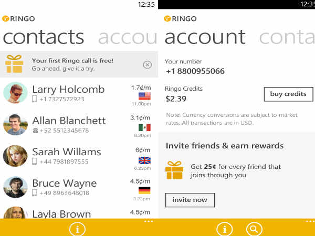The width and height of the screenshot is (315, 236).
Task: Tap the currency conversions note text
Action: (232, 119)
